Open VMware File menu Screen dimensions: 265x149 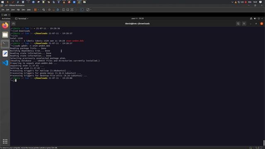(x=3, y=10)
